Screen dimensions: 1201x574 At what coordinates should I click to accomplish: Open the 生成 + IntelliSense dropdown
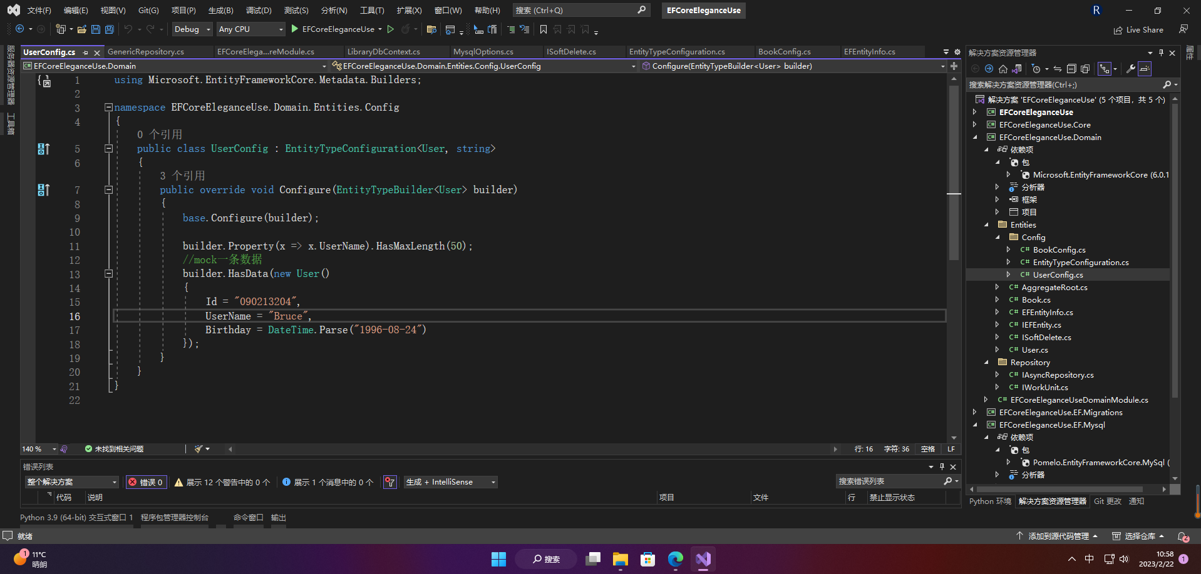coord(451,482)
